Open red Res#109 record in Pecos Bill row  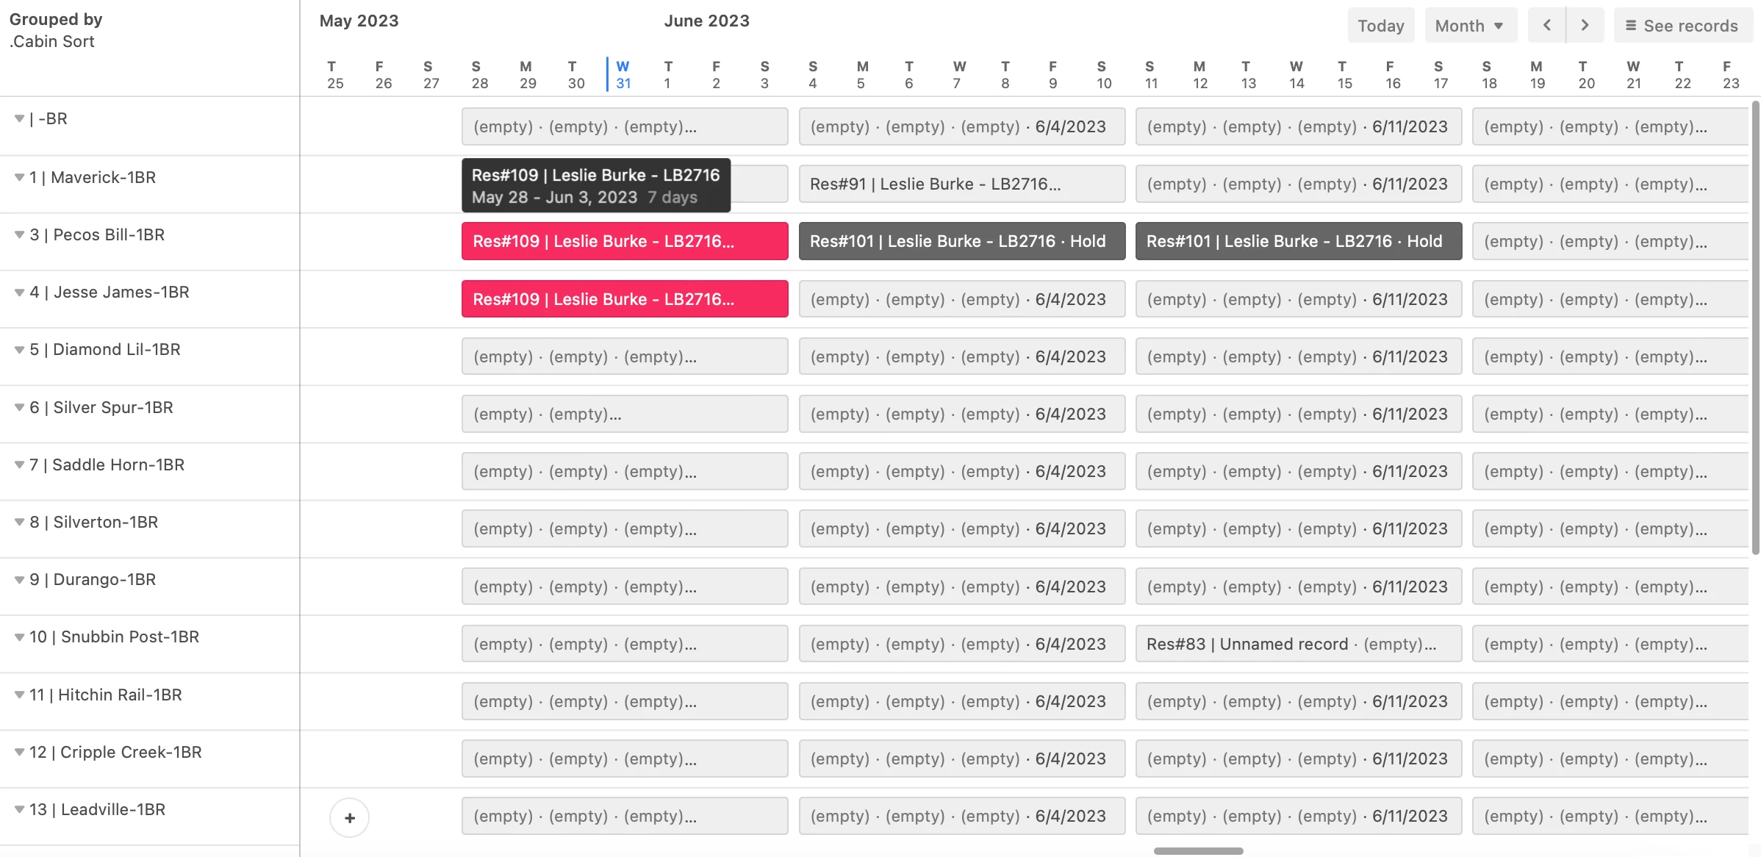tap(624, 241)
